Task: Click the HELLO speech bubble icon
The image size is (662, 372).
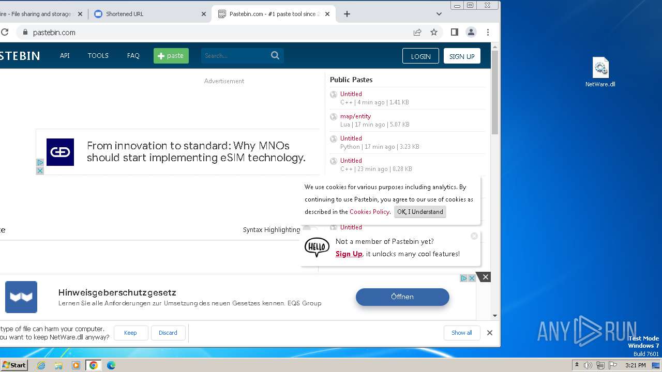Action: pos(317,247)
